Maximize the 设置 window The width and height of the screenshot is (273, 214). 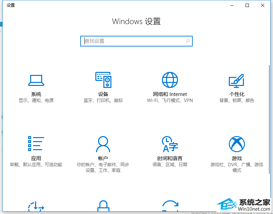247,5
